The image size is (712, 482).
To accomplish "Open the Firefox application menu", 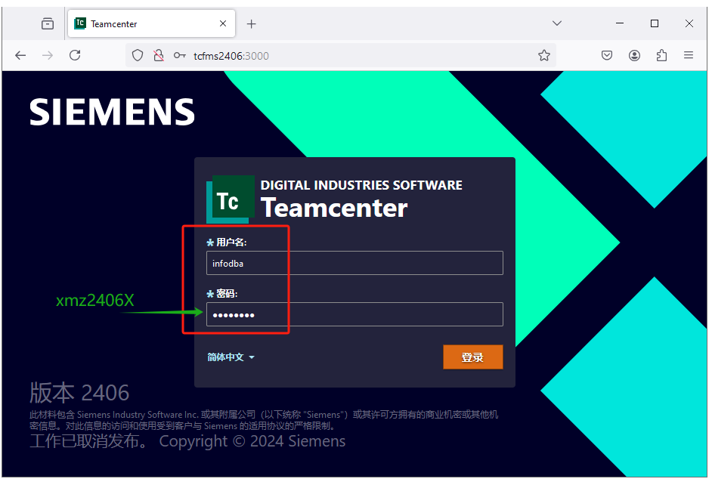I will (689, 55).
